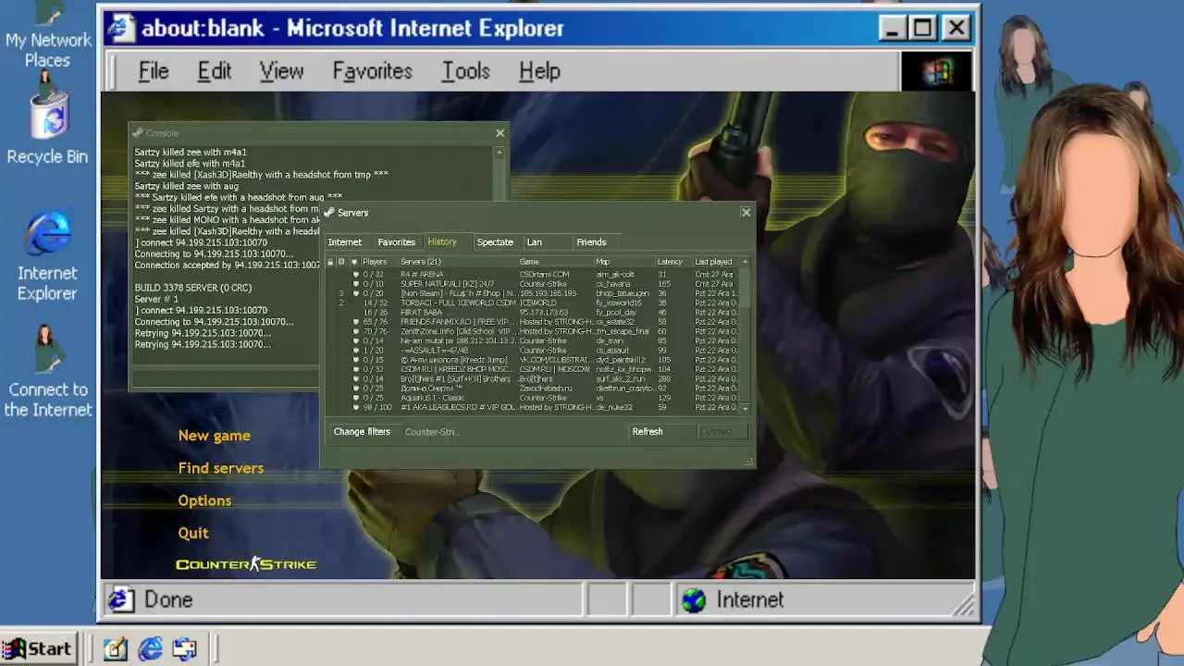Switch to the Favorites tab in Servers window

(397, 242)
